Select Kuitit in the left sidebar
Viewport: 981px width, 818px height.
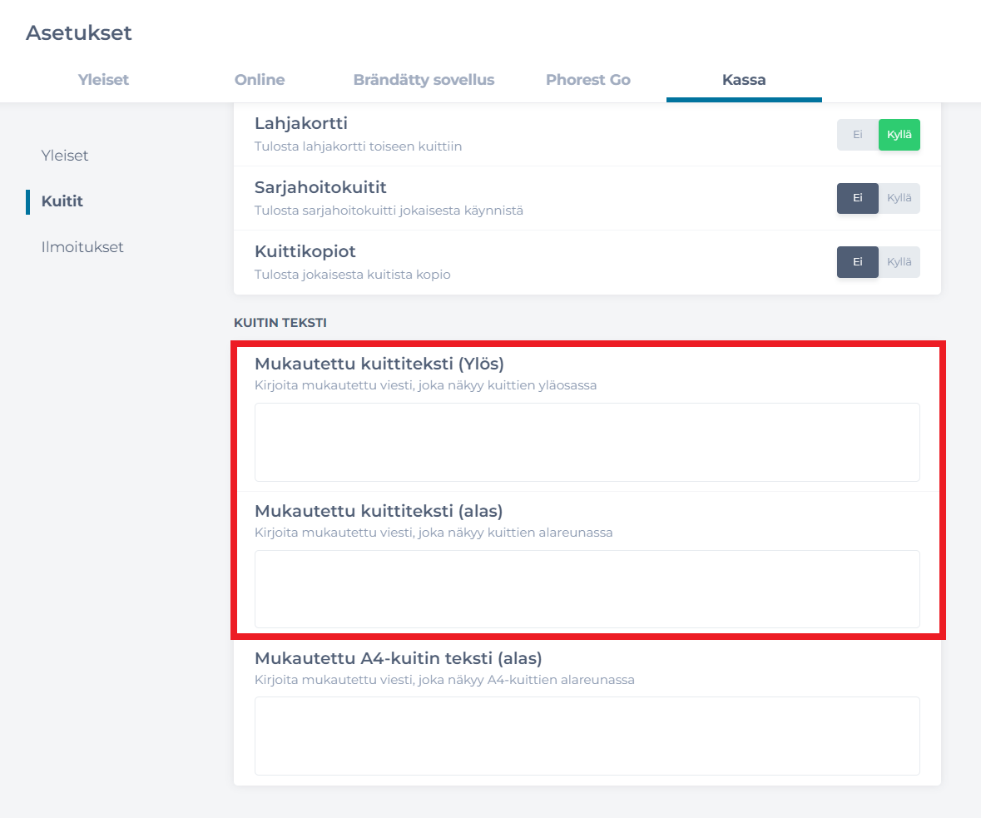62,201
